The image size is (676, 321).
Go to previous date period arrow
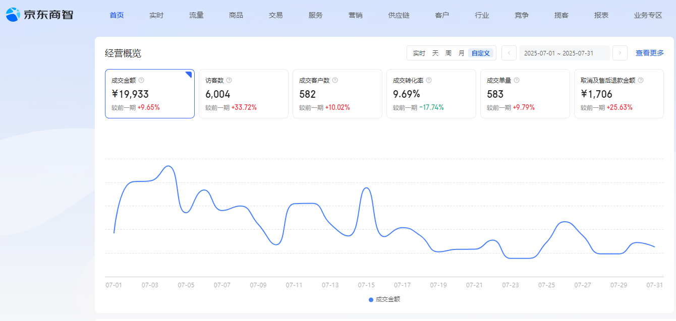[x=509, y=53]
